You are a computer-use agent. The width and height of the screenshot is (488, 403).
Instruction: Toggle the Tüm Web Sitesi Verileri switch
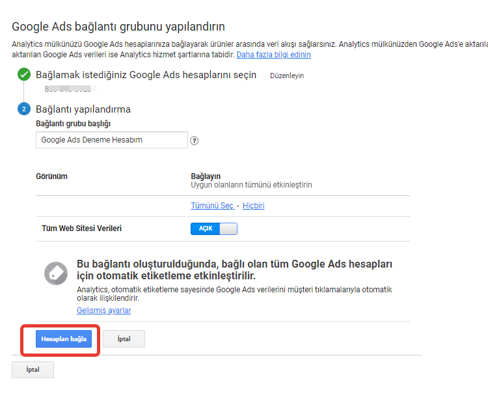(x=214, y=229)
